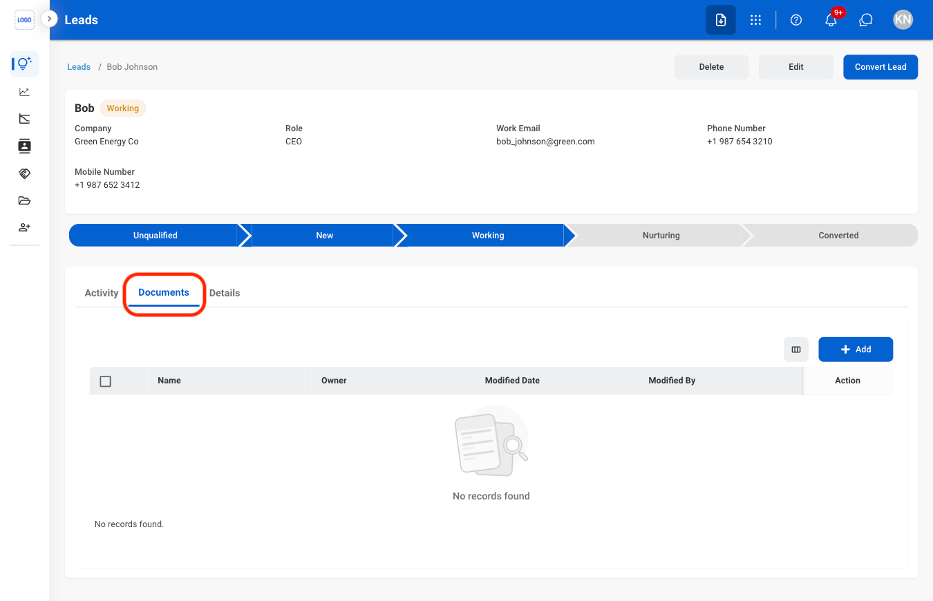This screenshot has width=933, height=601.
Task: Open the help question mark icon
Action: click(x=796, y=20)
